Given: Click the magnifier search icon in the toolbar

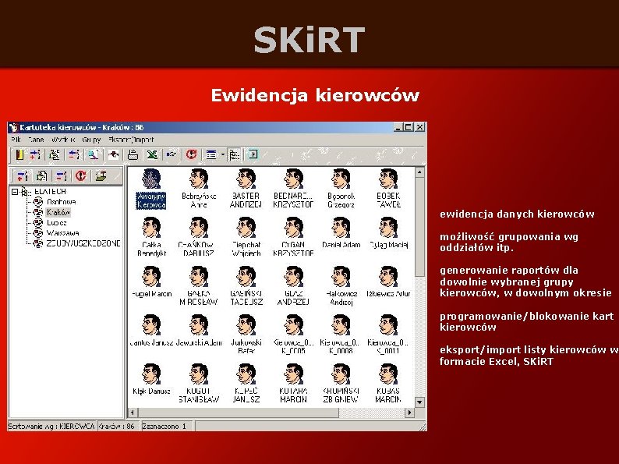Looking at the screenshot, I should tap(94, 154).
